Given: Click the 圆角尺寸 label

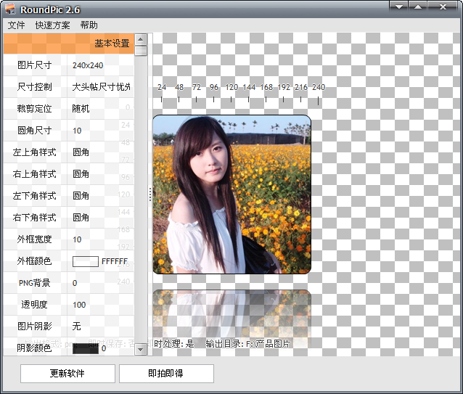Looking at the screenshot, I should click(x=35, y=131).
